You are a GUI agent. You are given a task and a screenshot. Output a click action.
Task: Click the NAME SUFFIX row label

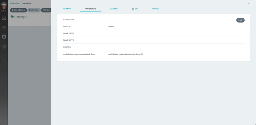tap(69, 40)
